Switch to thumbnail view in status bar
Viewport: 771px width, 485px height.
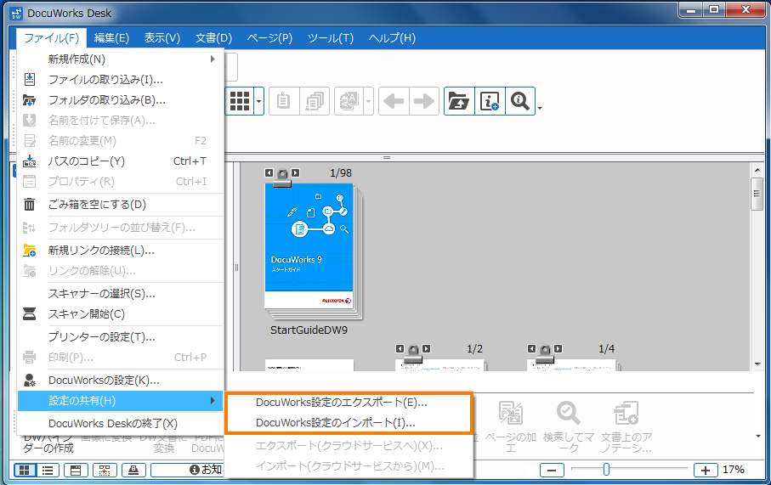click(x=24, y=471)
